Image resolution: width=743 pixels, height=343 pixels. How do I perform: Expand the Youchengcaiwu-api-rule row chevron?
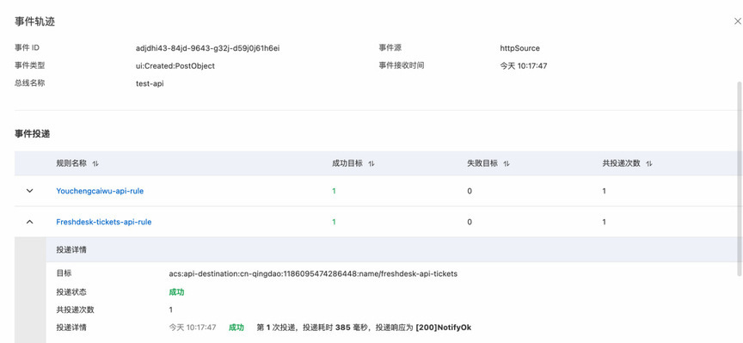tap(30, 191)
